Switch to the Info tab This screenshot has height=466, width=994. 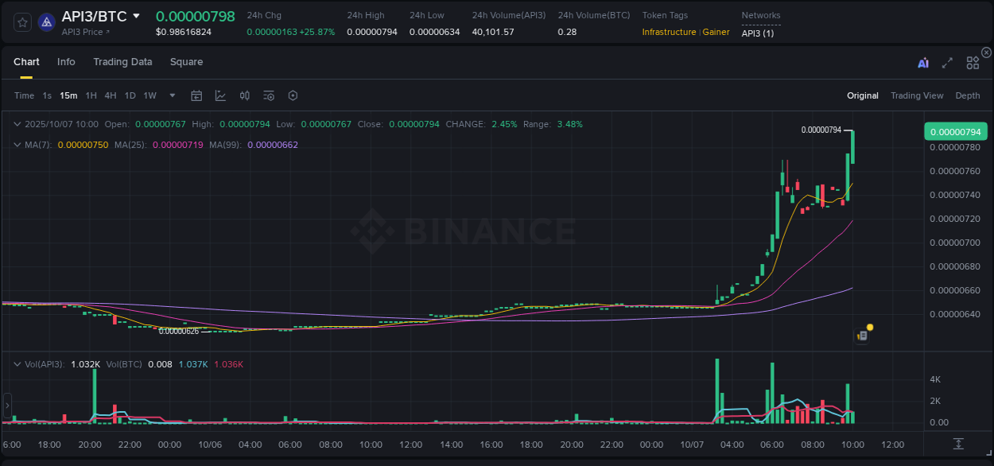point(66,62)
